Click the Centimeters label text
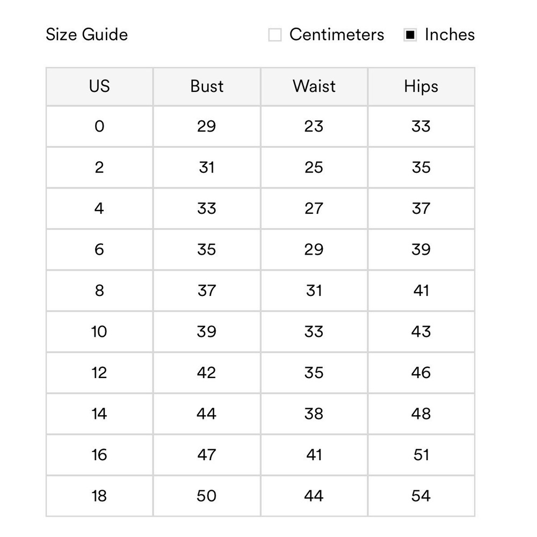The image size is (537, 537). [337, 35]
